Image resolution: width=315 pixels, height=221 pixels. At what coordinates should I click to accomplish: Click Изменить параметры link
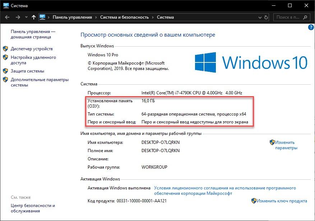click(286, 145)
